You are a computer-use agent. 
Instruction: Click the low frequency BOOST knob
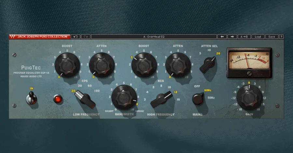67,65
